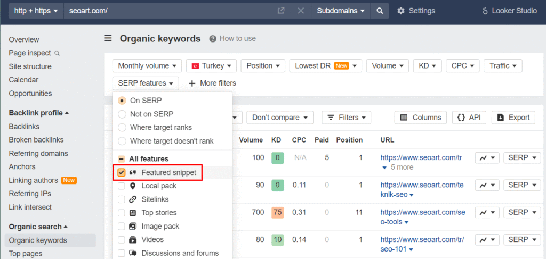The width and height of the screenshot is (546, 259).
Task: Open the Turkey country dropdown
Action: pos(211,66)
